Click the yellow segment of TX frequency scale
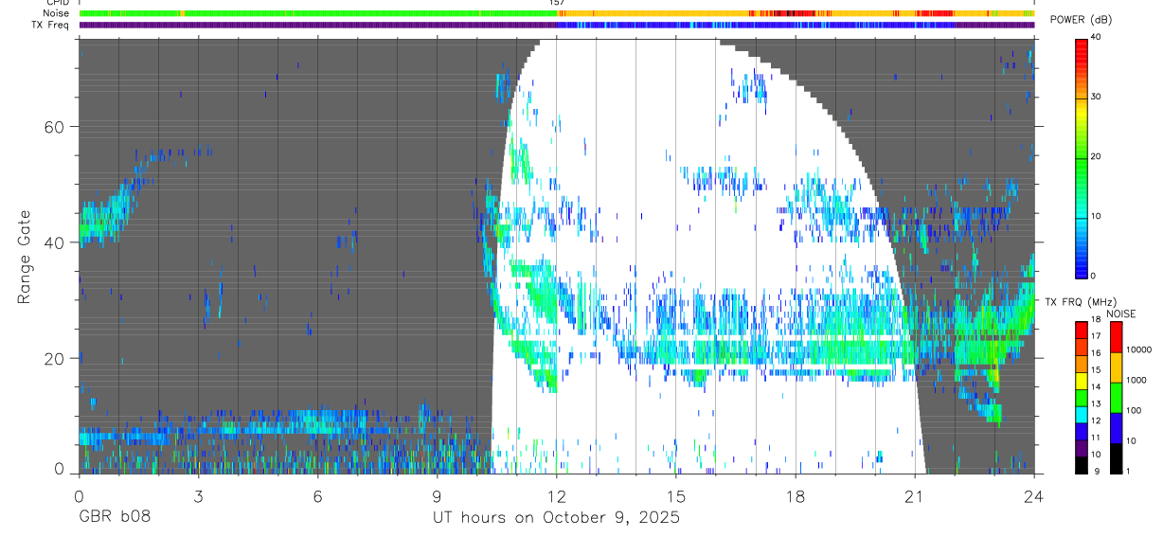The image size is (1163, 537). coord(1082,381)
